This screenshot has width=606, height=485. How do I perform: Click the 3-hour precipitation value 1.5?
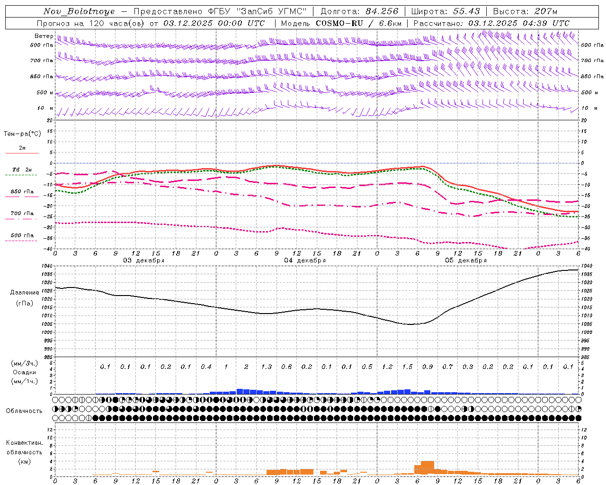click(407, 367)
